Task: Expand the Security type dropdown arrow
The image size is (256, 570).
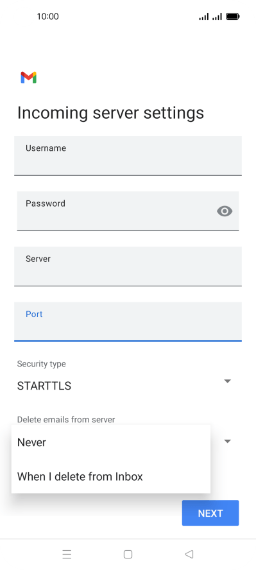Action: (227, 381)
